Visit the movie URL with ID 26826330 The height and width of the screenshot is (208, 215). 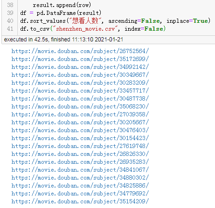tap(80, 154)
